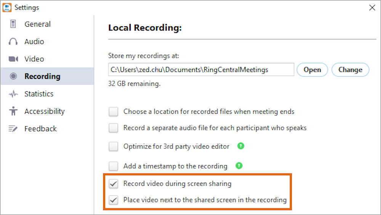Click the green info icon beside Optimize option
The image size is (381, 215).
240,146
